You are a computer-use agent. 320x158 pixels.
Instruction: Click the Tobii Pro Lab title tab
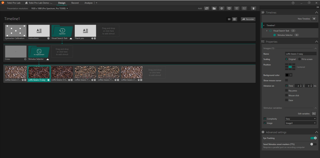tap(14, 3)
